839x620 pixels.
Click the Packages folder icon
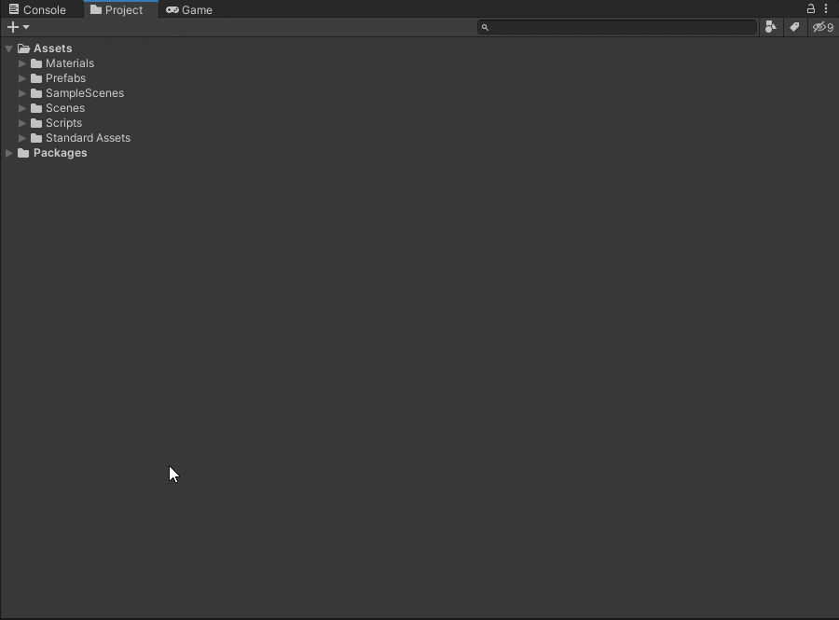(x=23, y=153)
